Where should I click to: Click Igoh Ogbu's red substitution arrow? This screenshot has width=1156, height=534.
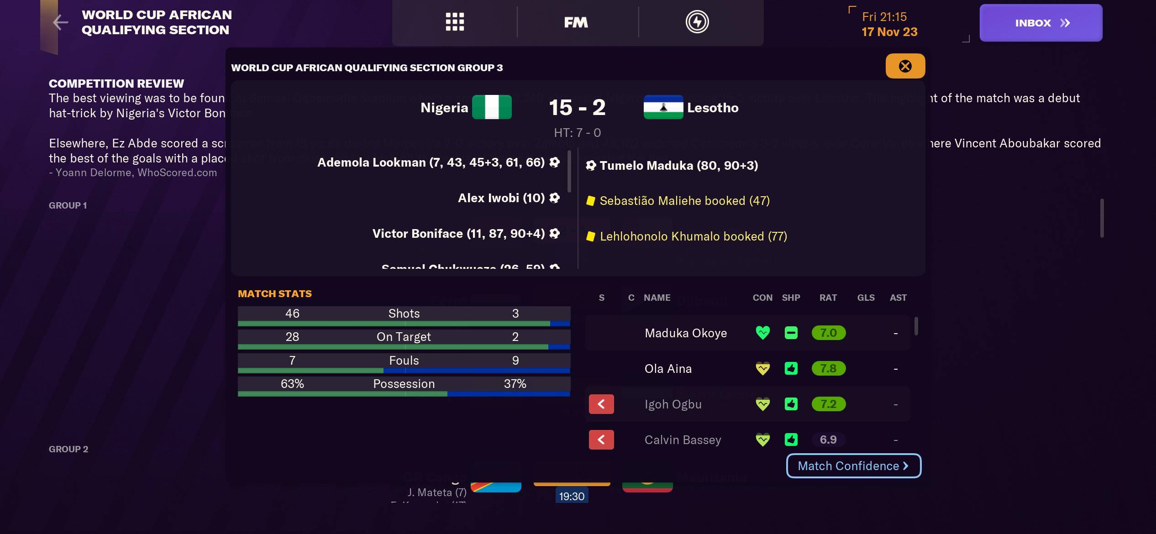point(601,404)
